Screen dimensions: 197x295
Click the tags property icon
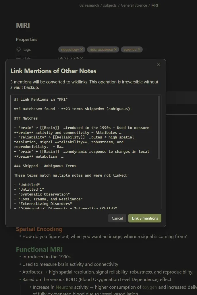[18, 49]
